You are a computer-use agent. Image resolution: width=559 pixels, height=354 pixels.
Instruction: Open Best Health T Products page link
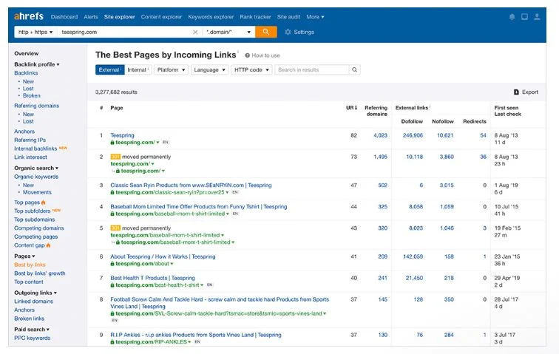(152, 278)
